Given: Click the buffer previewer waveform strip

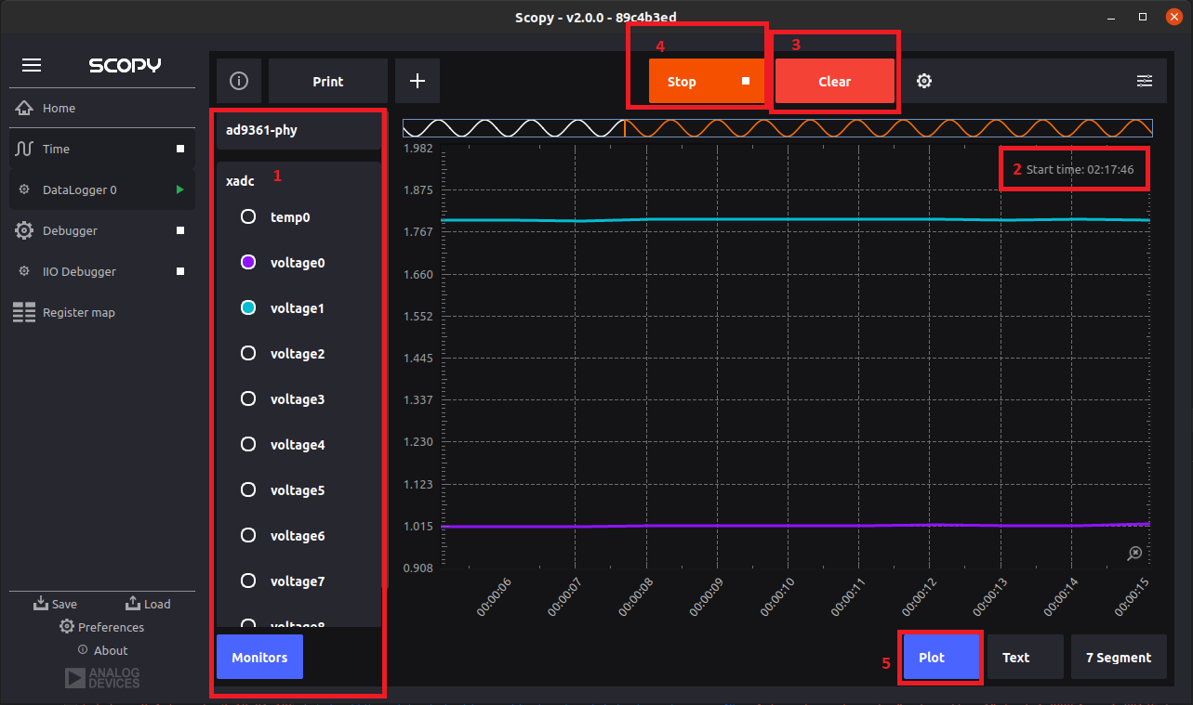Looking at the screenshot, I should [x=777, y=128].
